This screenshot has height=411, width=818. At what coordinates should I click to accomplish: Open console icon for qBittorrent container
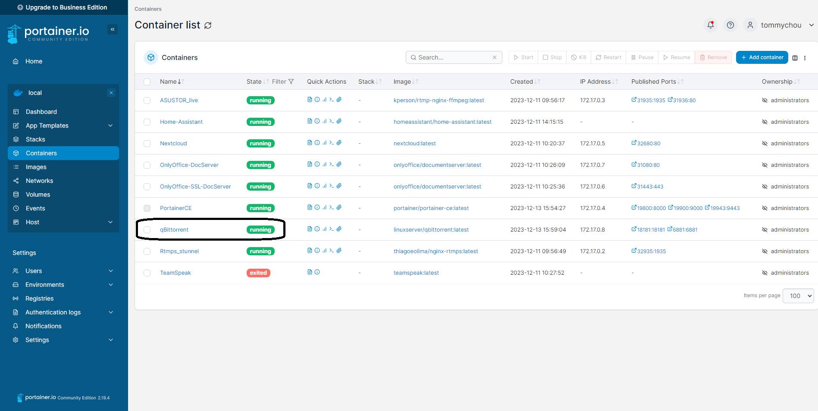332,229
